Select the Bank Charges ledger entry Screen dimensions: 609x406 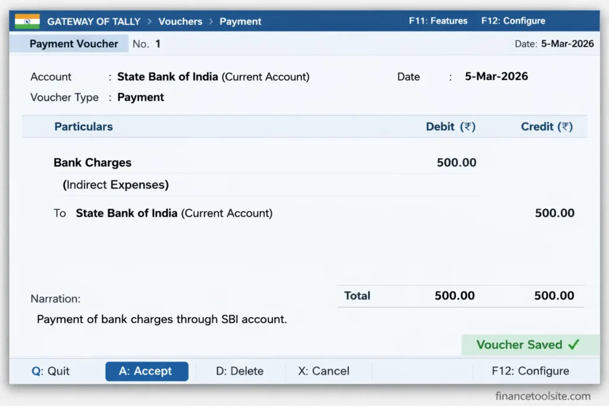tap(92, 162)
